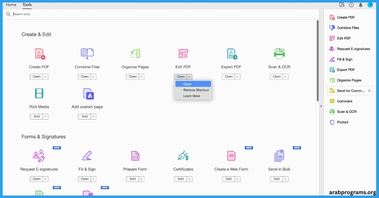Click the Prepare Form icon

(135, 156)
